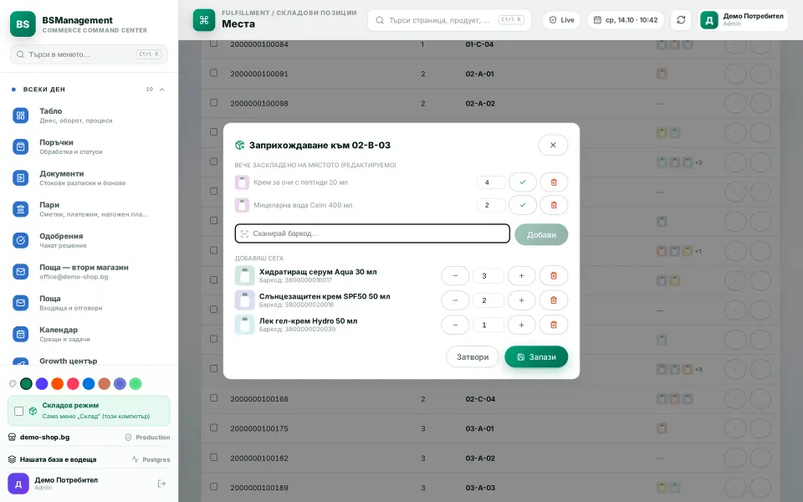Collapse the ВСЕКИ ДЕН section

(x=161, y=90)
